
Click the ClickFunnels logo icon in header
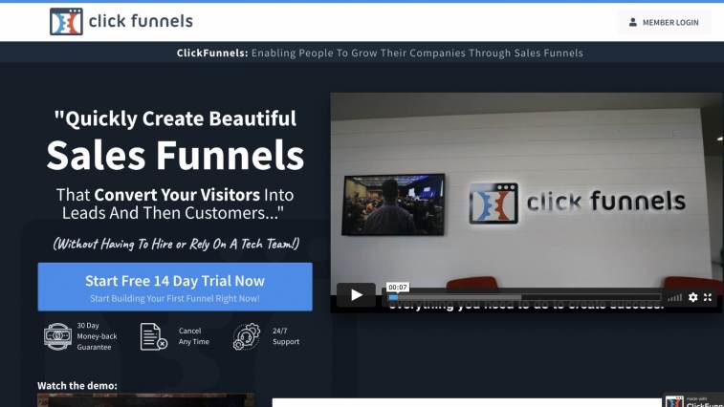point(66,21)
